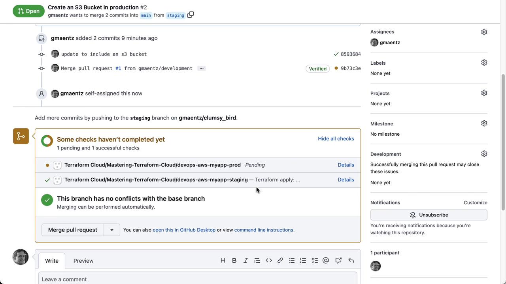The image size is (506, 284).
Task: Click the heading formatting icon
Action: pos(223,260)
